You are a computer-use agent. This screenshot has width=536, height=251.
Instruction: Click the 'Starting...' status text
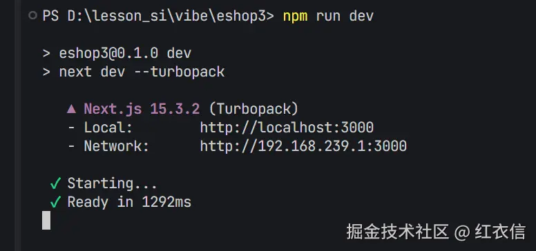(112, 183)
